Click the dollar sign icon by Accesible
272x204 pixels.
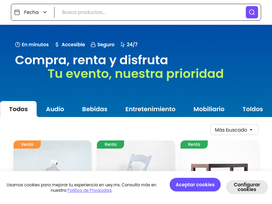[57, 45]
